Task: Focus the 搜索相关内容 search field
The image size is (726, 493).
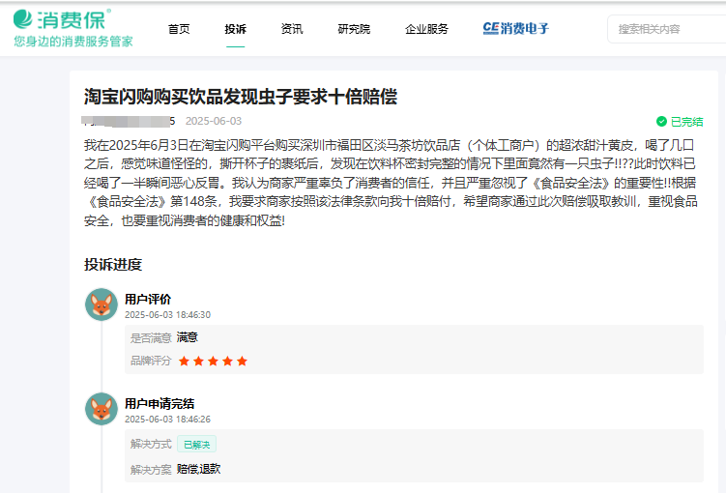Action: pos(667,29)
